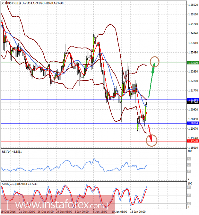Click the upper target circle near 1.23009
This screenshot has height=215, width=199.
pyautogui.click(x=154, y=61)
